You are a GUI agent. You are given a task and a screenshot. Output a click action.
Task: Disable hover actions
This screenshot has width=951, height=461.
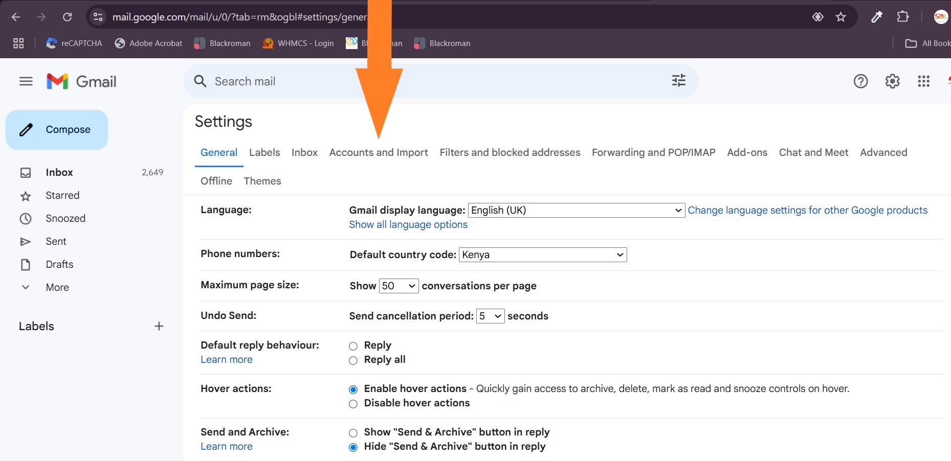[x=352, y=404]
